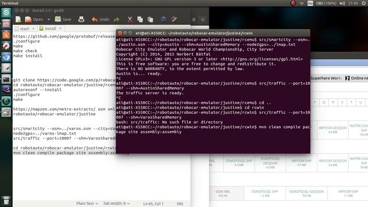
Task: Click 'make check' line in gedit
Action: point(25,51)
